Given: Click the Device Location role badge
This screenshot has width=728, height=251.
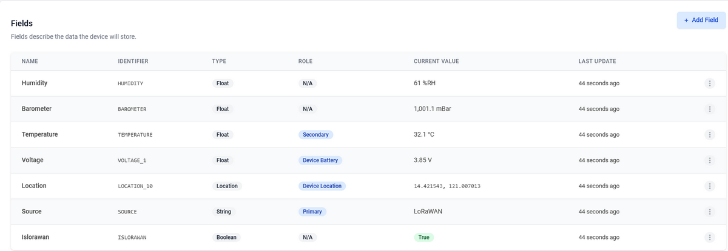Looking at the screenshot, I should point(322,186).
